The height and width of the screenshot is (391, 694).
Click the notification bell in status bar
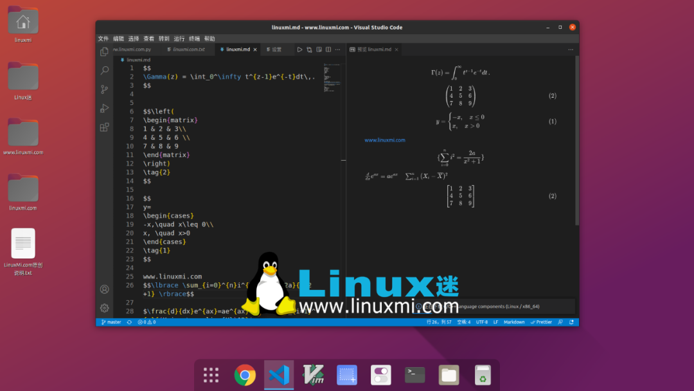coord(571,322)
